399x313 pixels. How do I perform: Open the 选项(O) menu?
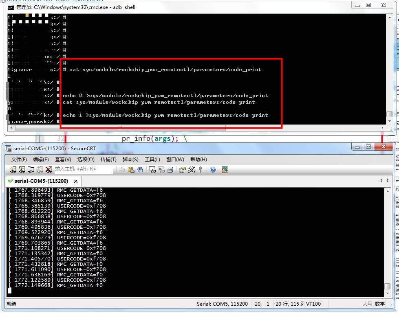(86, 159)
